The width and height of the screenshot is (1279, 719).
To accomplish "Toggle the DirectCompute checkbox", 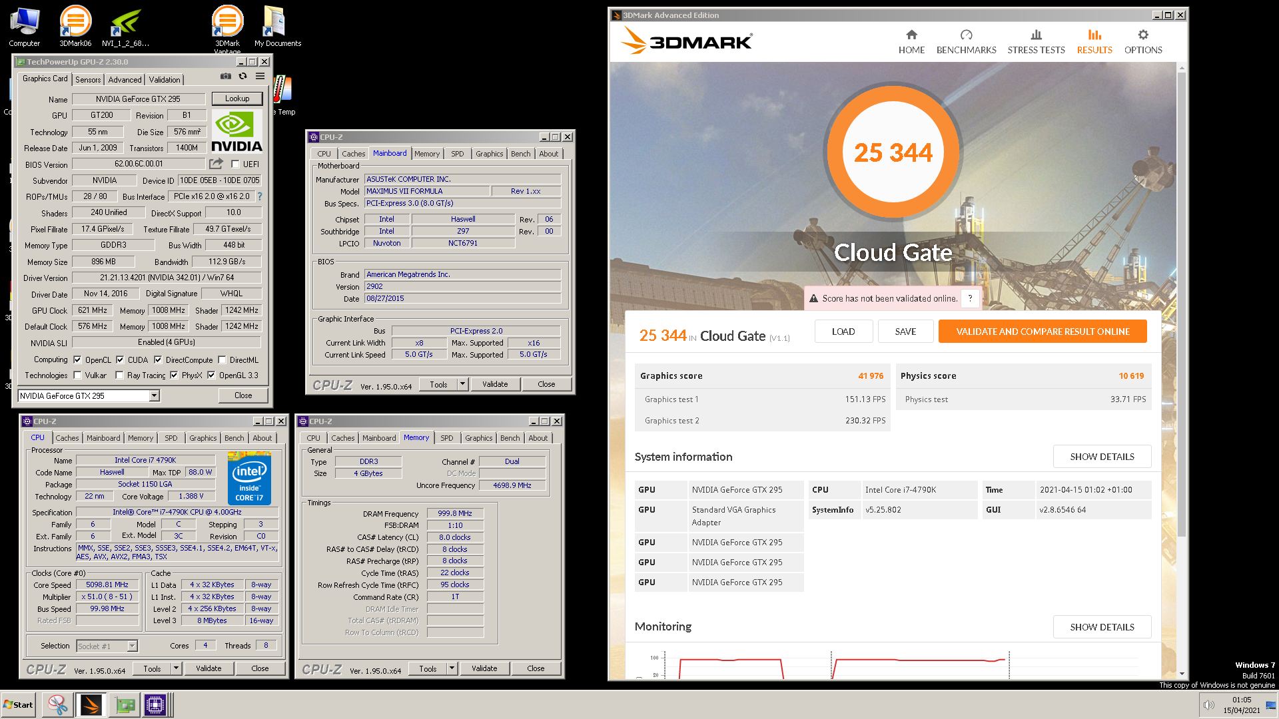I will pos(158,359).
